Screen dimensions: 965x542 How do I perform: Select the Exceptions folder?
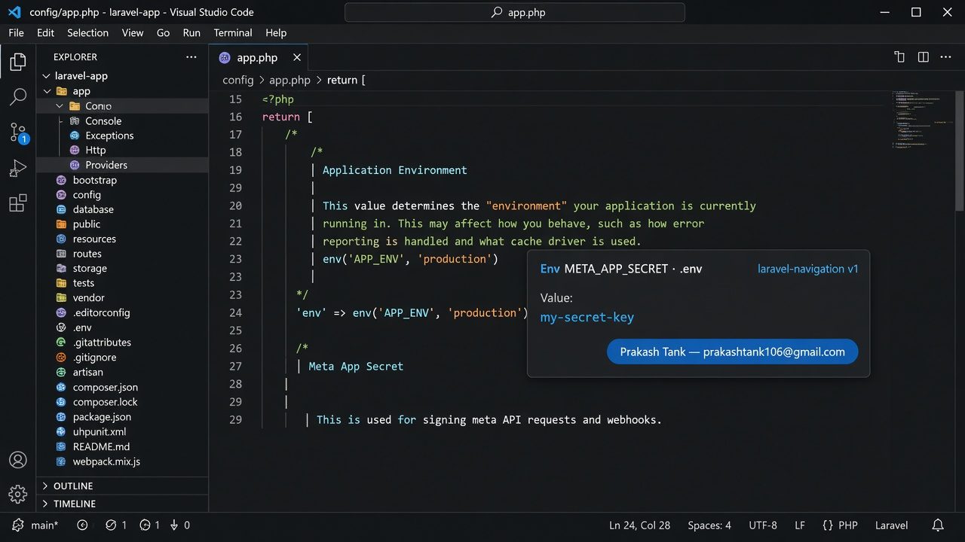click(109, 135)
